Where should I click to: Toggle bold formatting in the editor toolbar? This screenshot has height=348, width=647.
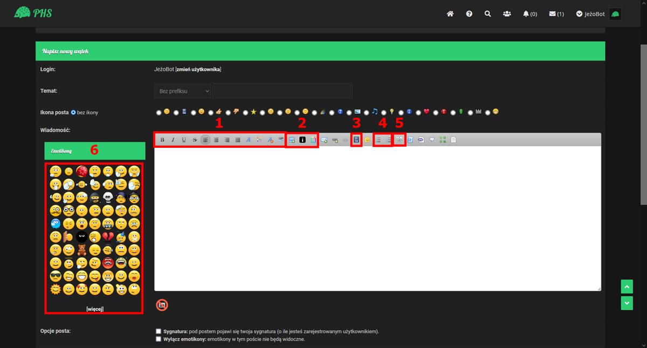point(162,140)
